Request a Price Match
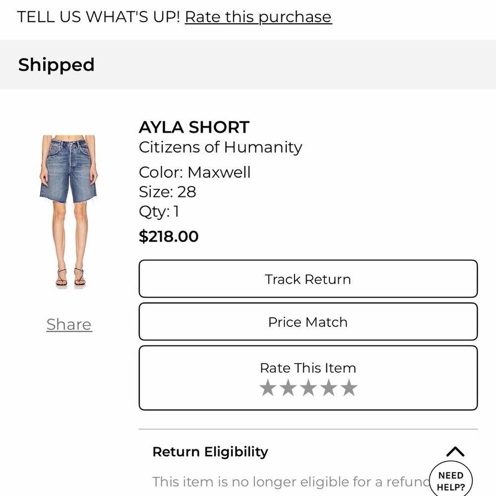Viewport: 496px width, 496px height. (308, 322)
